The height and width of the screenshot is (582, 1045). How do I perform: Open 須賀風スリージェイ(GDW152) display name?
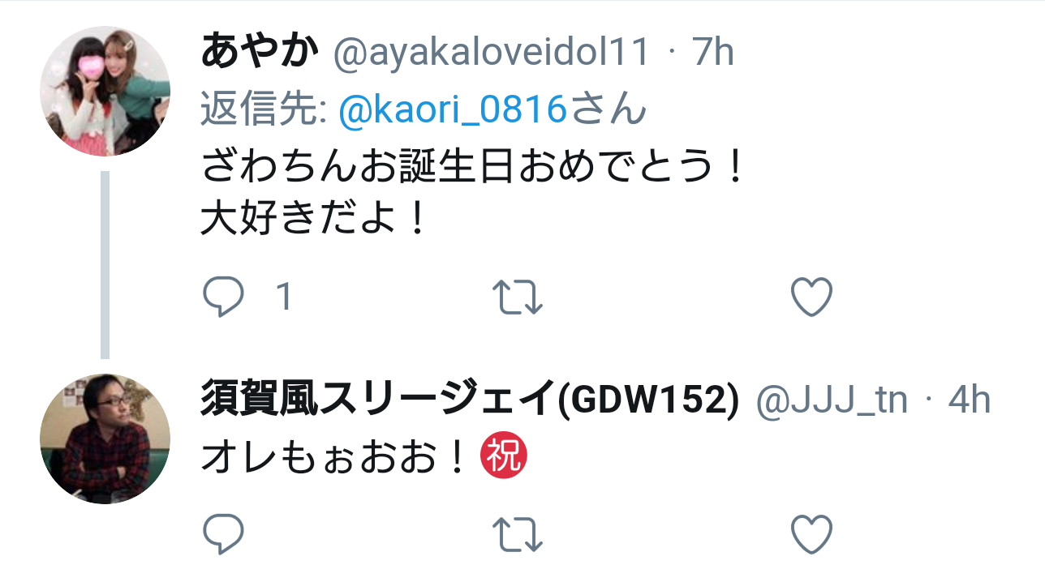click(x=470, y=400)
